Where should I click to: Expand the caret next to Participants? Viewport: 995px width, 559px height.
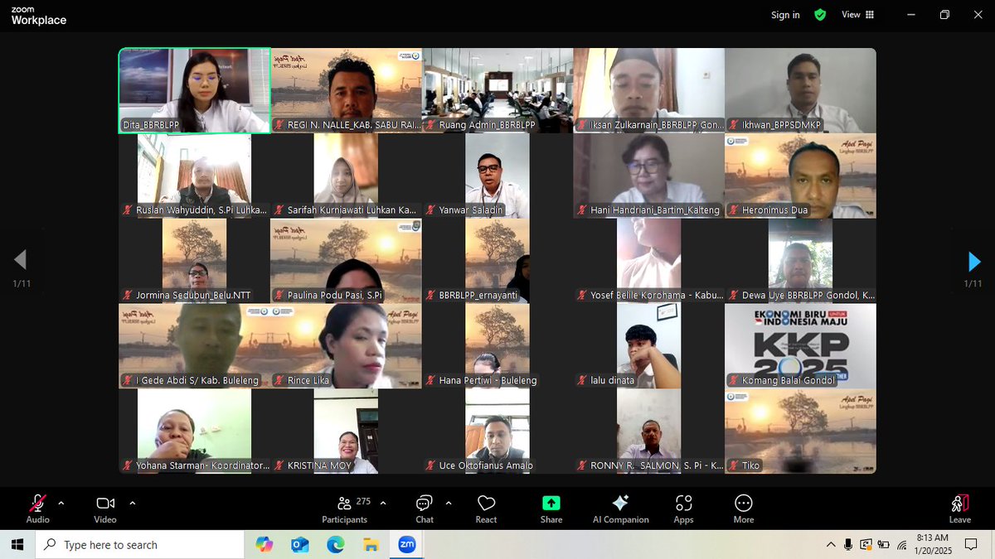pos(382,503)
